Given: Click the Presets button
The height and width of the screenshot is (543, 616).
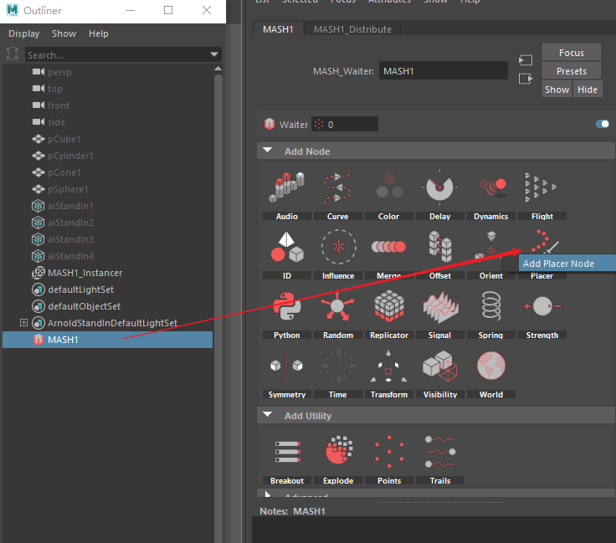Looking at the screenshot, I should point(572,71).
